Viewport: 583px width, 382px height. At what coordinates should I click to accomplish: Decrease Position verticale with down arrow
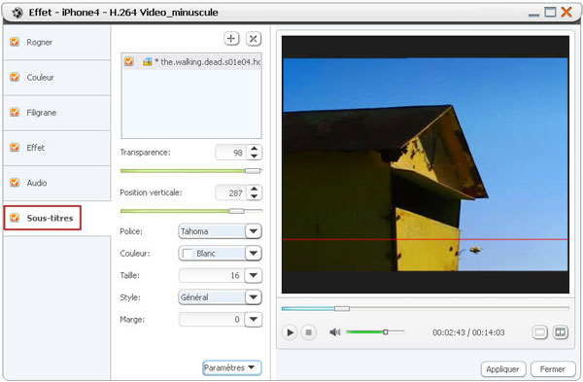254,196
